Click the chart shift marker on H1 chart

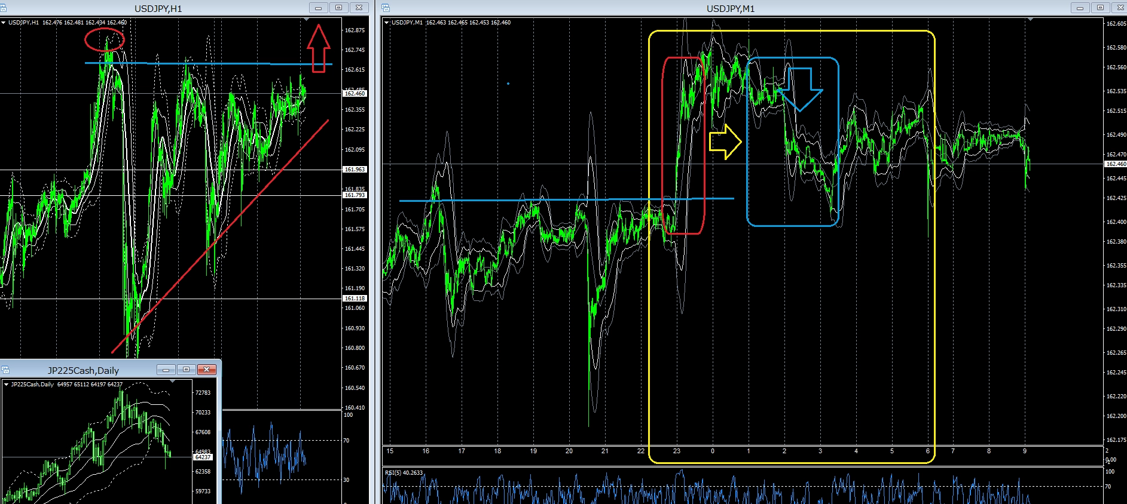[306, 20]
